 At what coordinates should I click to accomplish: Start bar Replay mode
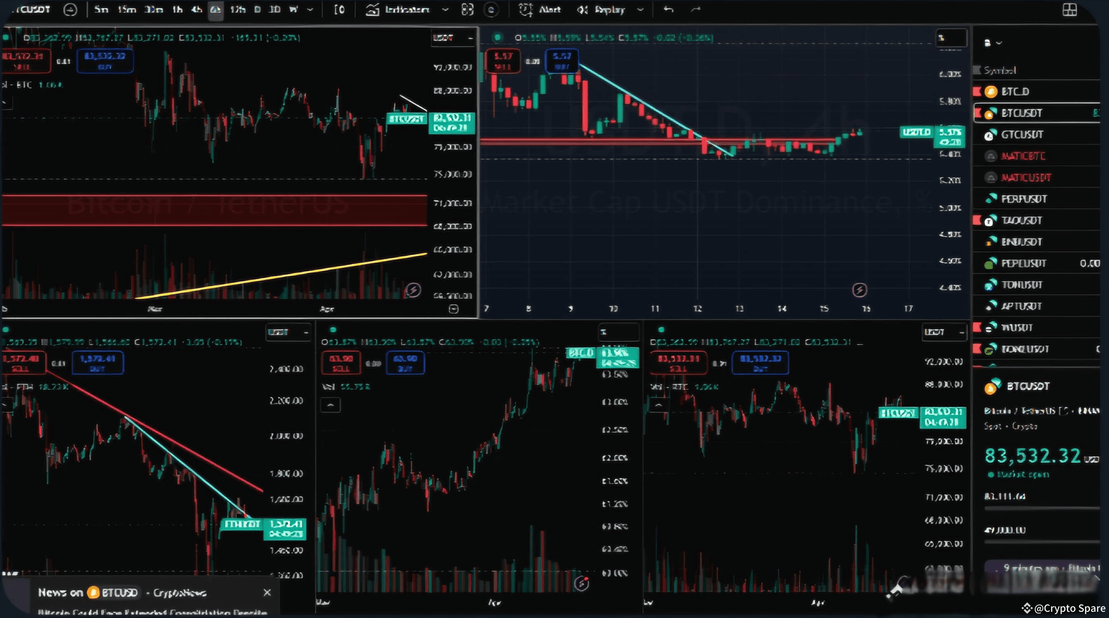coord(601,10)
